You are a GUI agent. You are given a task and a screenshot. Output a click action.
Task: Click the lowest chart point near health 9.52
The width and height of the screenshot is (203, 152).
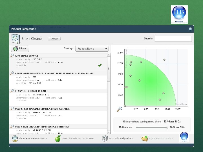pos(160,100)
